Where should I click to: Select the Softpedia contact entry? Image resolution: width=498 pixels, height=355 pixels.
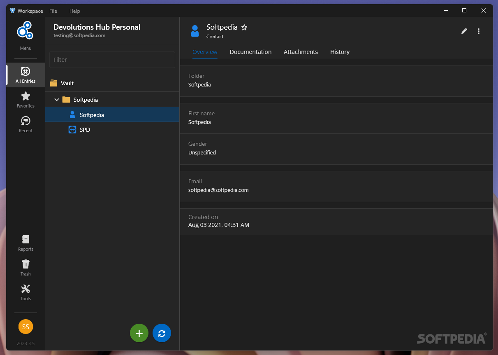(x=112, y=115)
